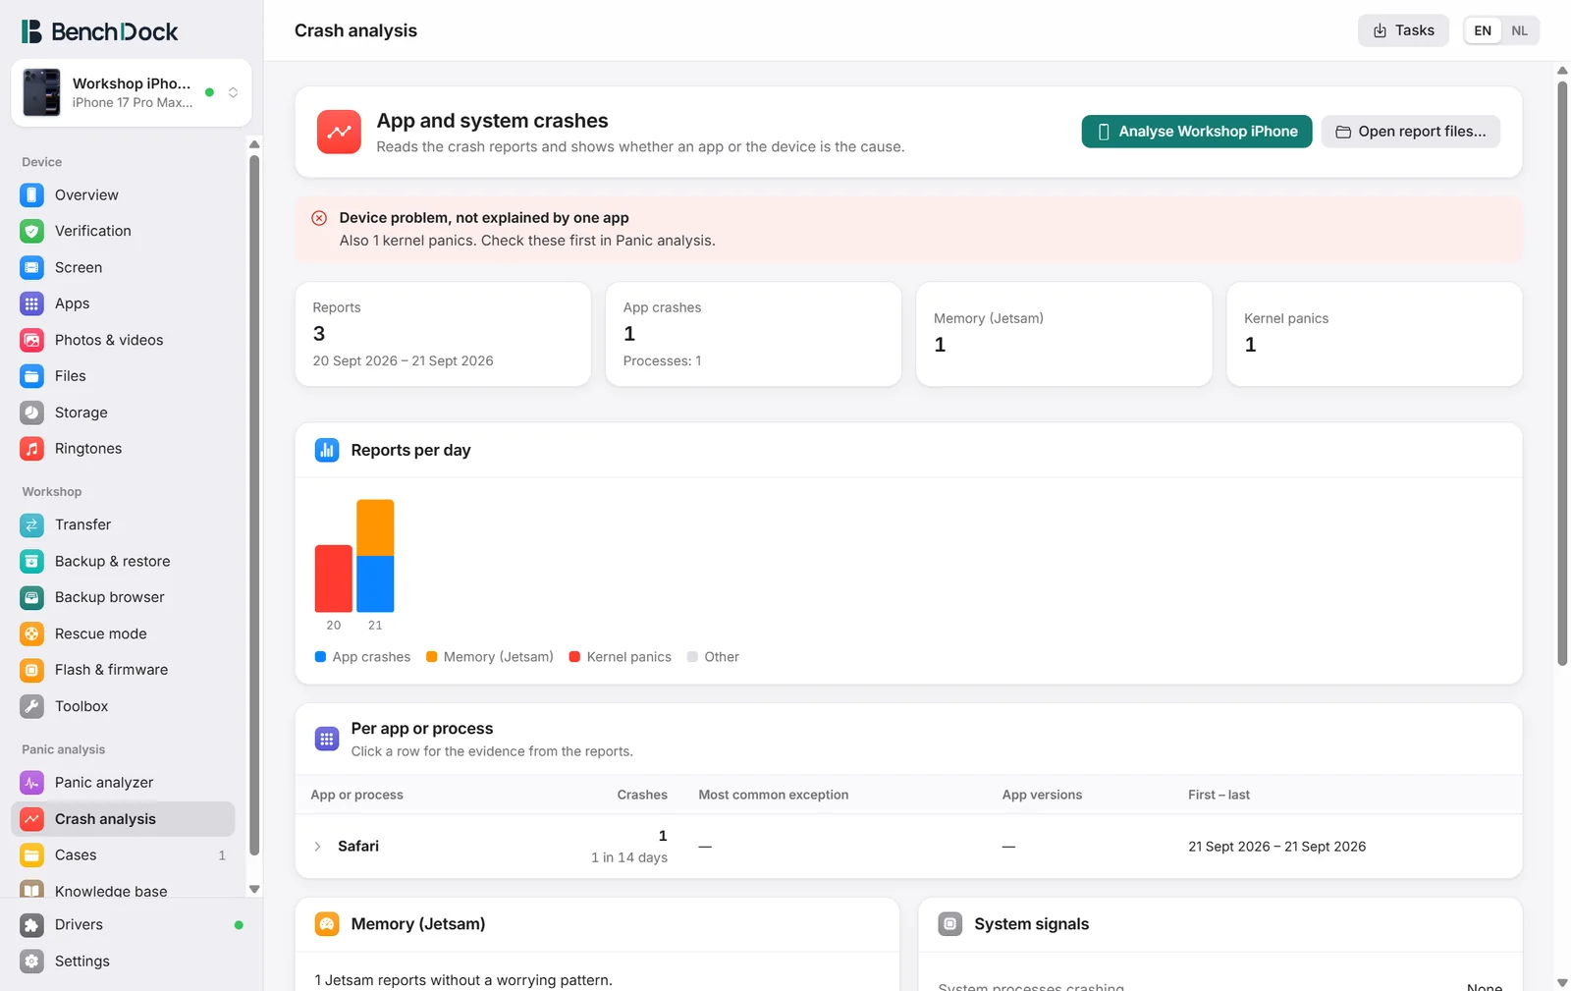Switch language to NL
The width and height of the screenshot is (1571, 991).
[1519, 30]
